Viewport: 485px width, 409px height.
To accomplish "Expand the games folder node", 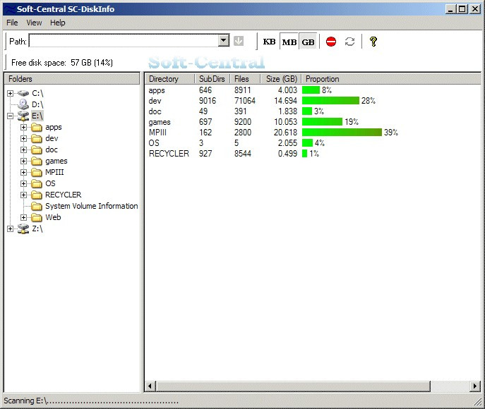I will pos(23,161).
